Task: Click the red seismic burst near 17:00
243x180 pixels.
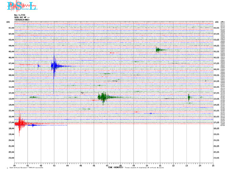Action: click(21, 123)
